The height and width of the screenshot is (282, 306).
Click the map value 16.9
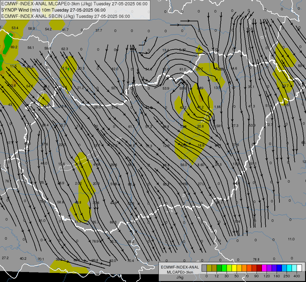(x=201, y=145)
